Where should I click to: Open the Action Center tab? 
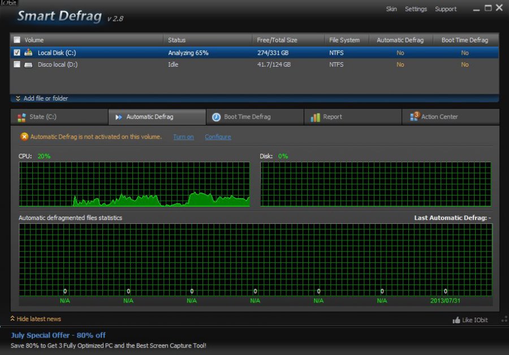pyautogui.click(x=451, y=117)
